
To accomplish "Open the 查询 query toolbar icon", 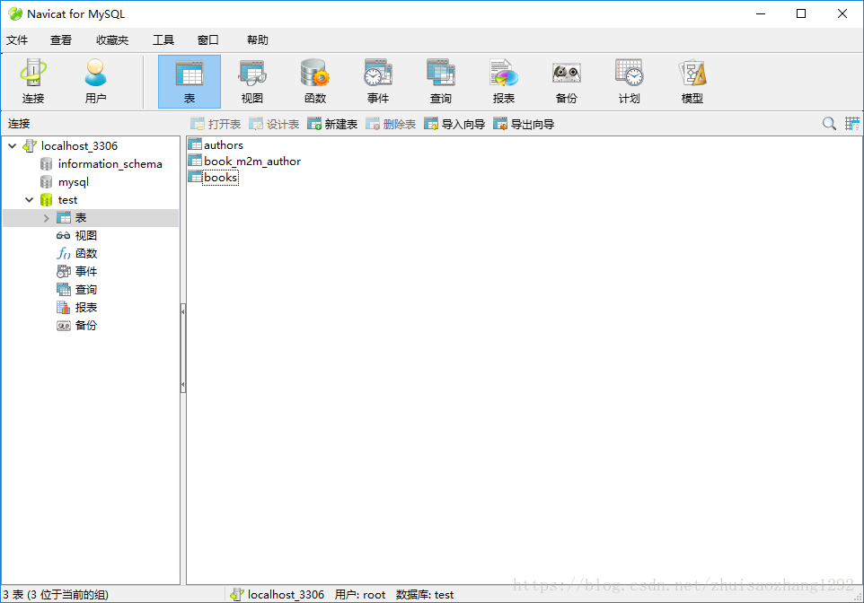I will [441, 81].
